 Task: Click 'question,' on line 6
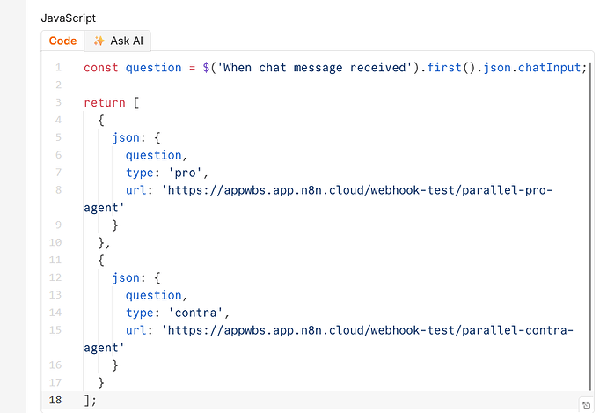(157, 155)
